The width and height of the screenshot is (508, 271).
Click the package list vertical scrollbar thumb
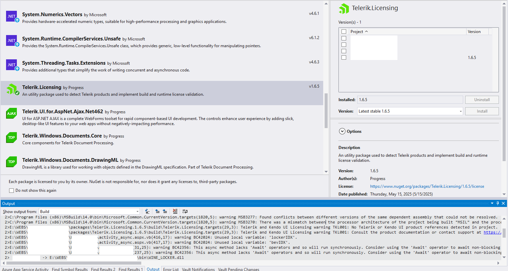326,111
